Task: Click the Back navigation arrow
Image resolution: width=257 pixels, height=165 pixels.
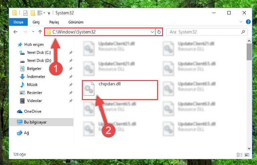Action: (15, 32)
